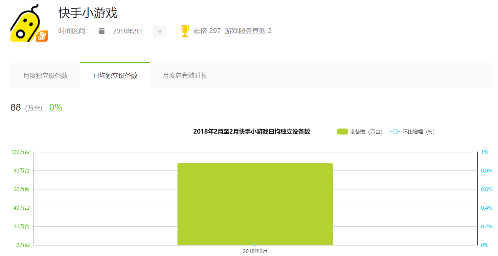Click the 2018年2月 x-axis label
Image resolution: width=498 pixels, height=256 pixels.
tap(255, 251)
